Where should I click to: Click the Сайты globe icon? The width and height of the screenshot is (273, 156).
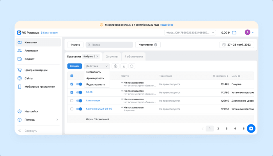coord(19,78)
